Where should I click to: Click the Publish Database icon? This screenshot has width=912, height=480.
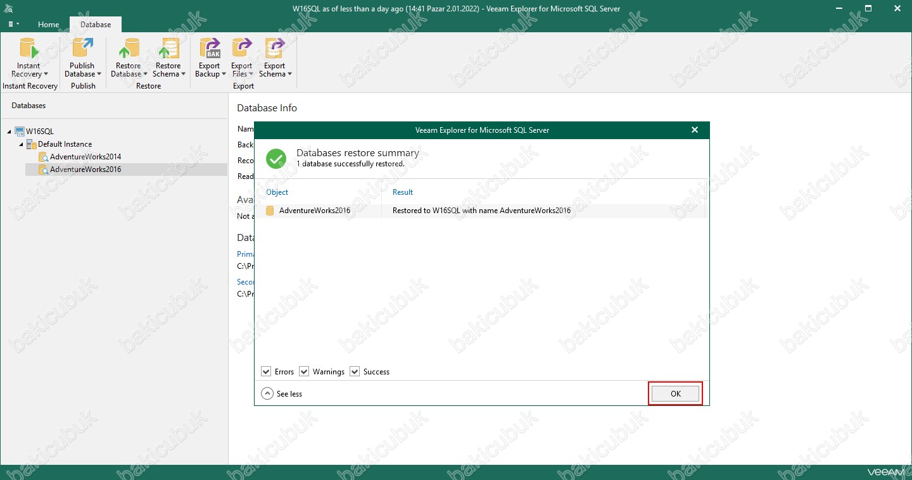click(82, 49)
